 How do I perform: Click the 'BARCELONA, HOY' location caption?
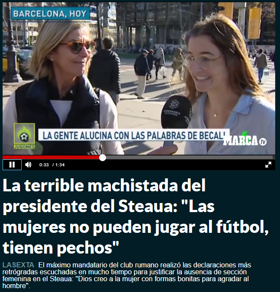(50, 14)
